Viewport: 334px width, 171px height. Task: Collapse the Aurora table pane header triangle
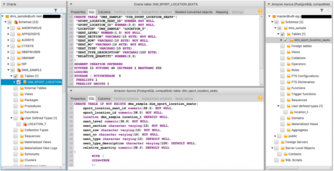[x=71, y=91]
